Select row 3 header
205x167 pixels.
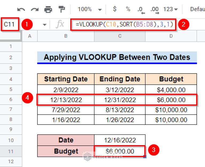tap(11, 68)
